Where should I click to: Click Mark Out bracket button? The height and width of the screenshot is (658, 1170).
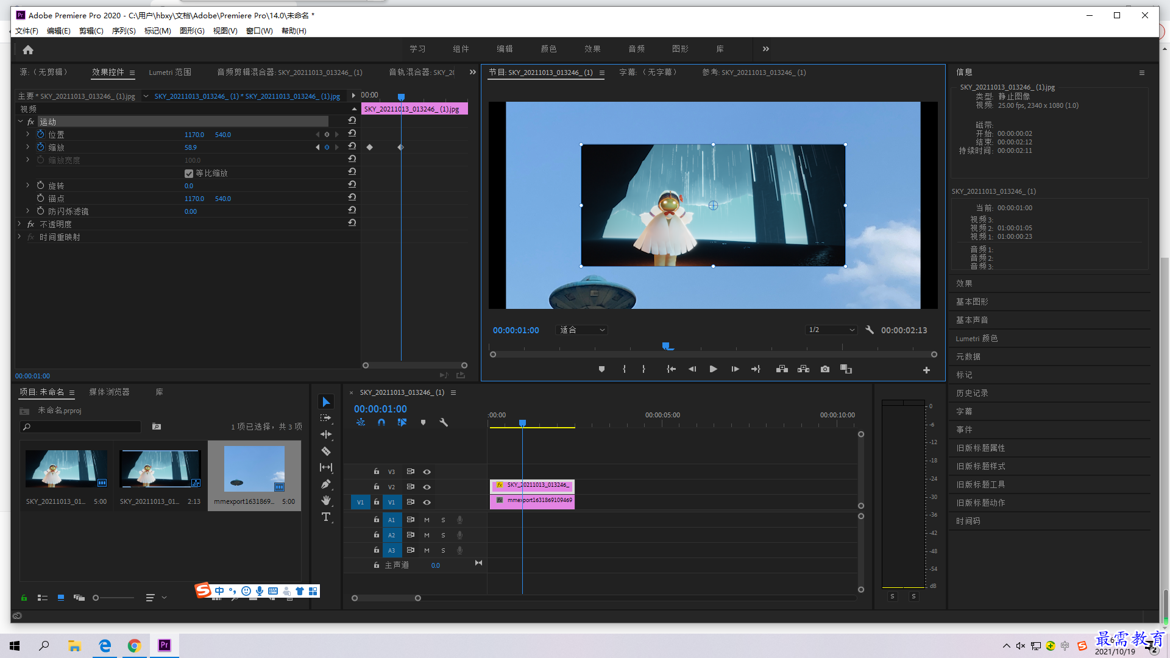click(x=643, y=369)
